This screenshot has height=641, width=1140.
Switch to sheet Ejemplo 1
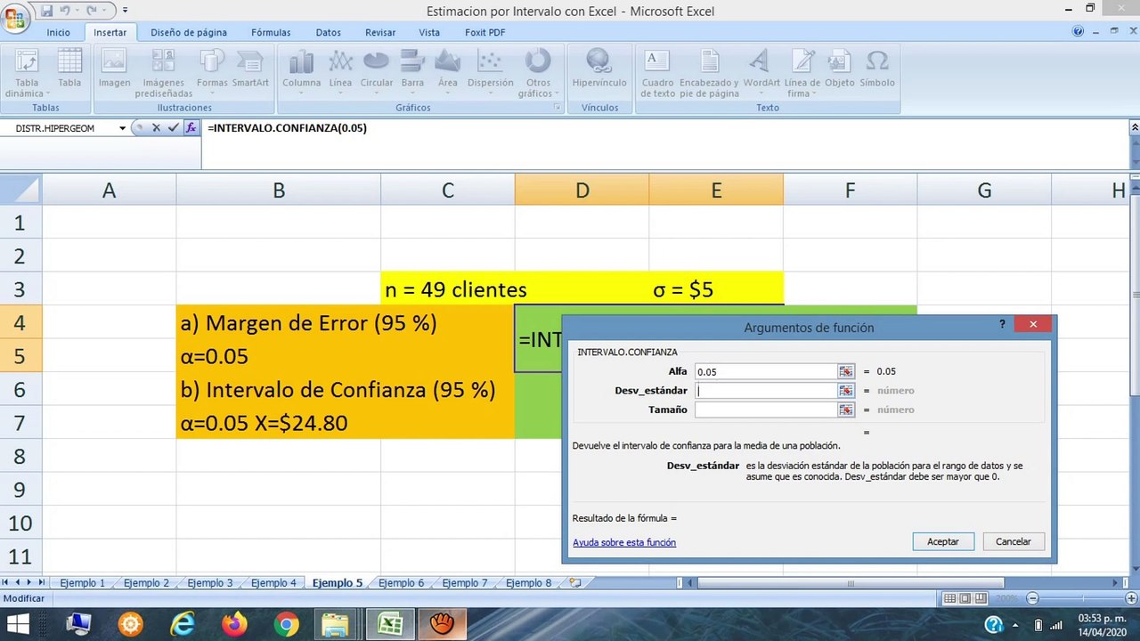coord(82,583)
